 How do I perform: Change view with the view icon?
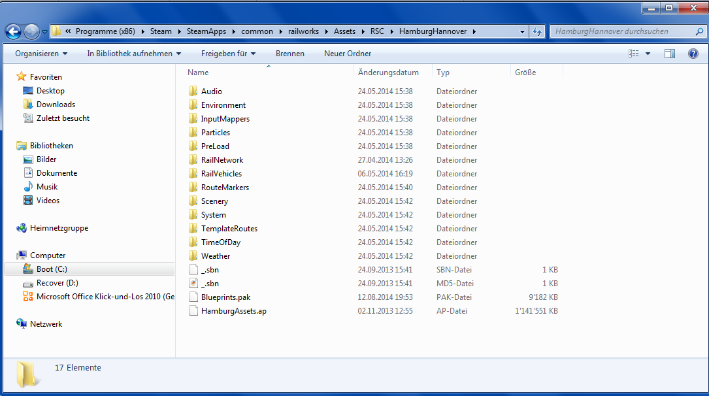633,54
